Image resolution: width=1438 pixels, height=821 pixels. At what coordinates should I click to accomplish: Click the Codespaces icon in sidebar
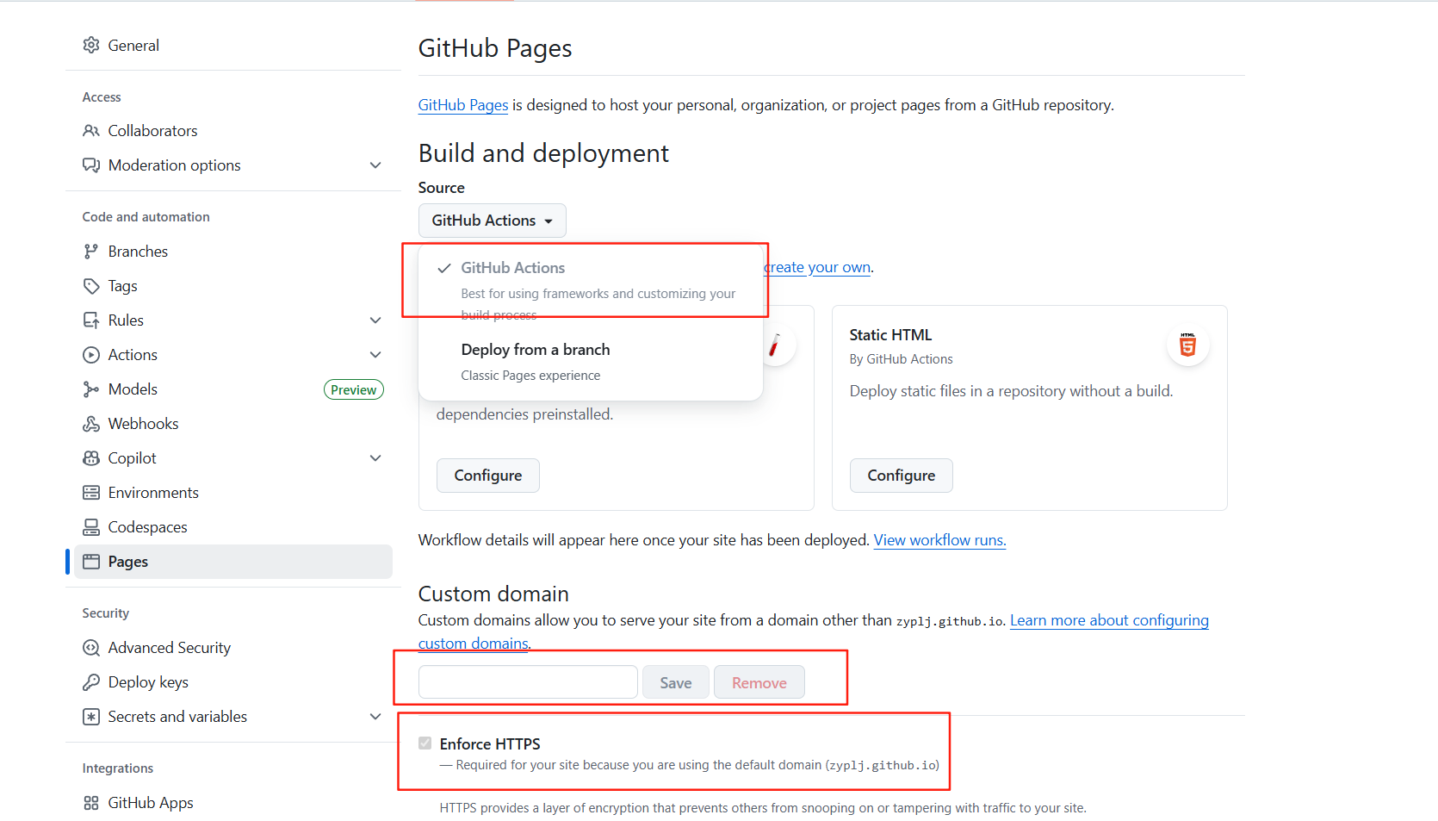90,527
